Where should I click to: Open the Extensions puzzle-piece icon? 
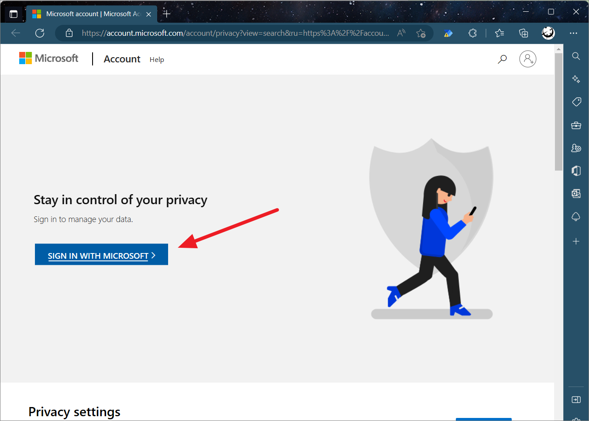[x=472, y=33]
